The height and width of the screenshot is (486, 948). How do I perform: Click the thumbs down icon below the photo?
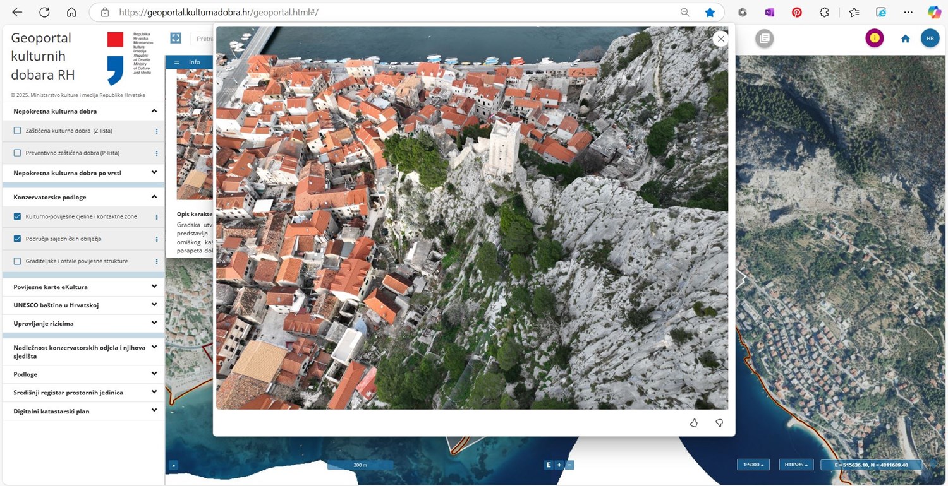coord(719,423)
